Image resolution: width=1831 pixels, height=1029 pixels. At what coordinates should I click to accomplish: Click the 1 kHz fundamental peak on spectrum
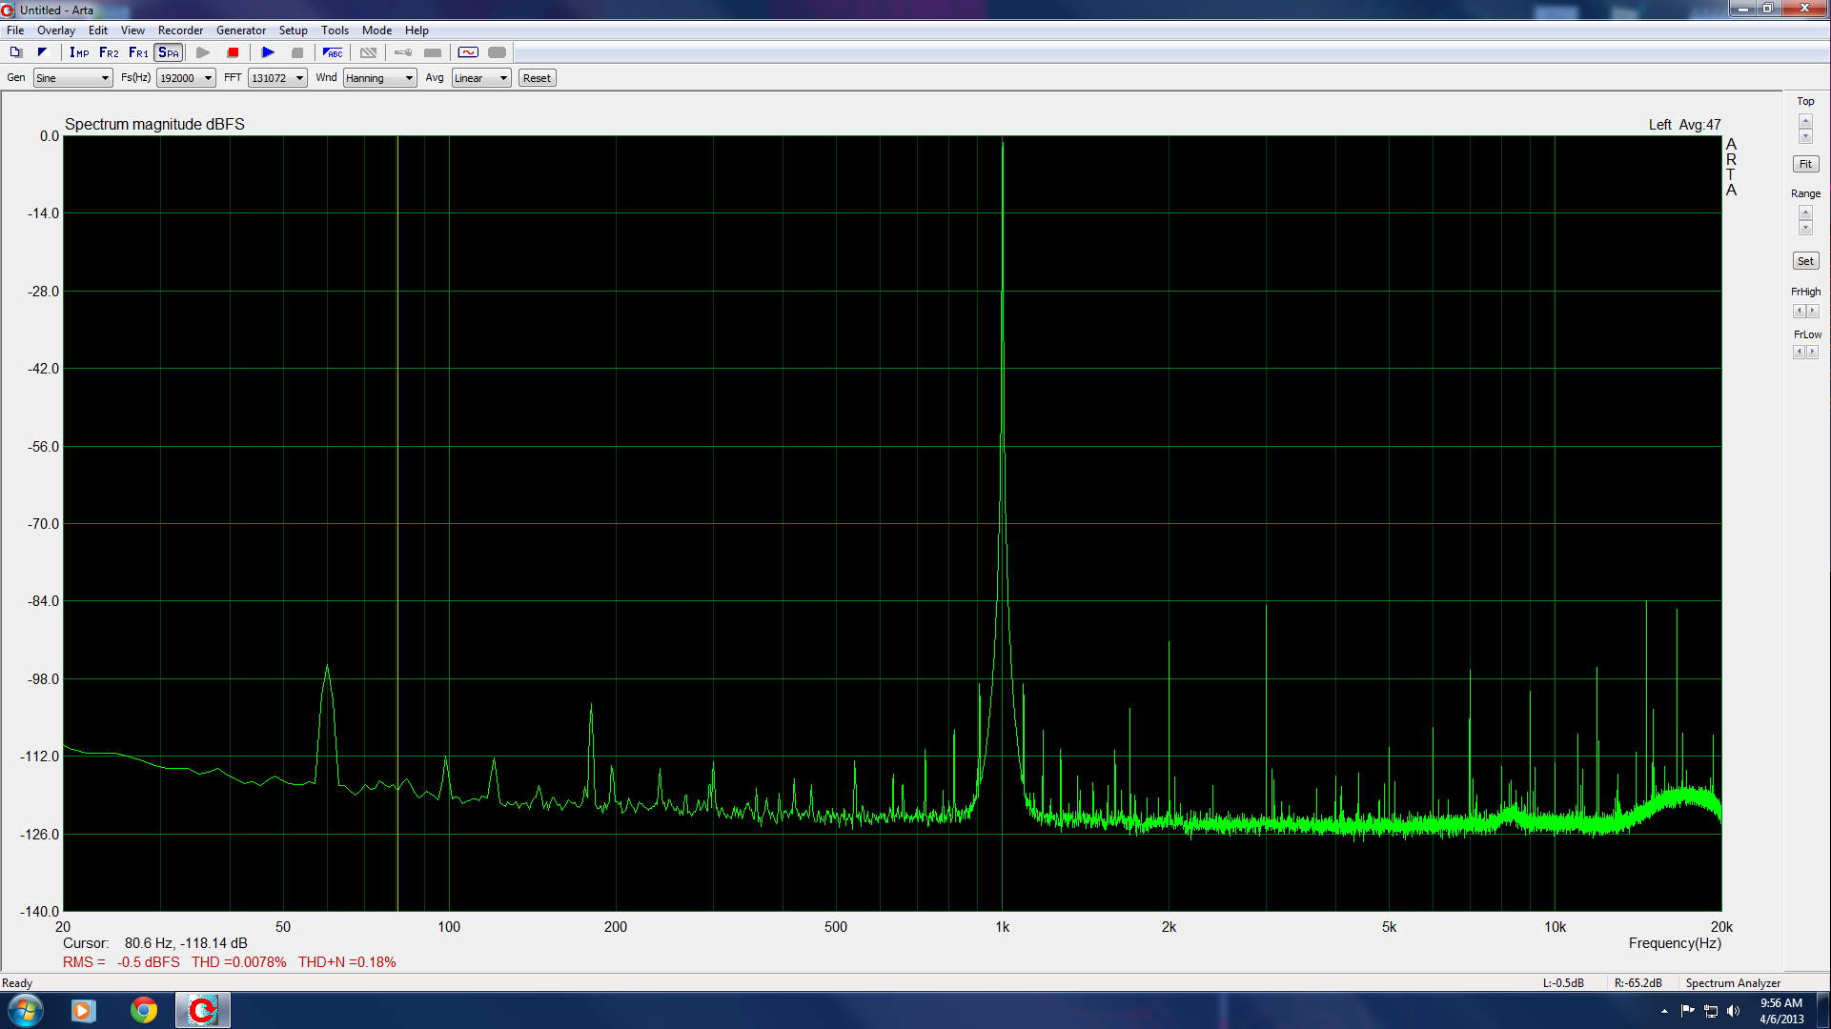click(x=1003, y=143)
